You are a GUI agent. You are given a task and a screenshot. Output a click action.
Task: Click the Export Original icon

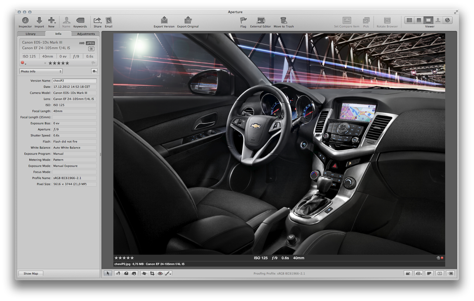coord(188,20)
